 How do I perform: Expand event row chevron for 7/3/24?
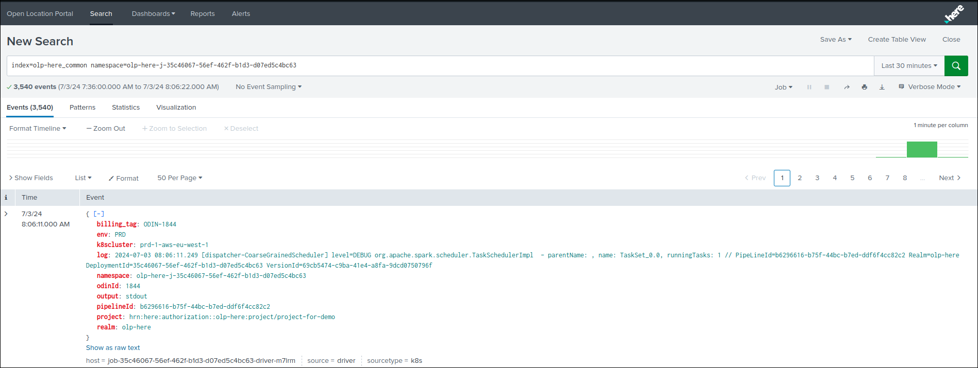[x=6, y=214]
